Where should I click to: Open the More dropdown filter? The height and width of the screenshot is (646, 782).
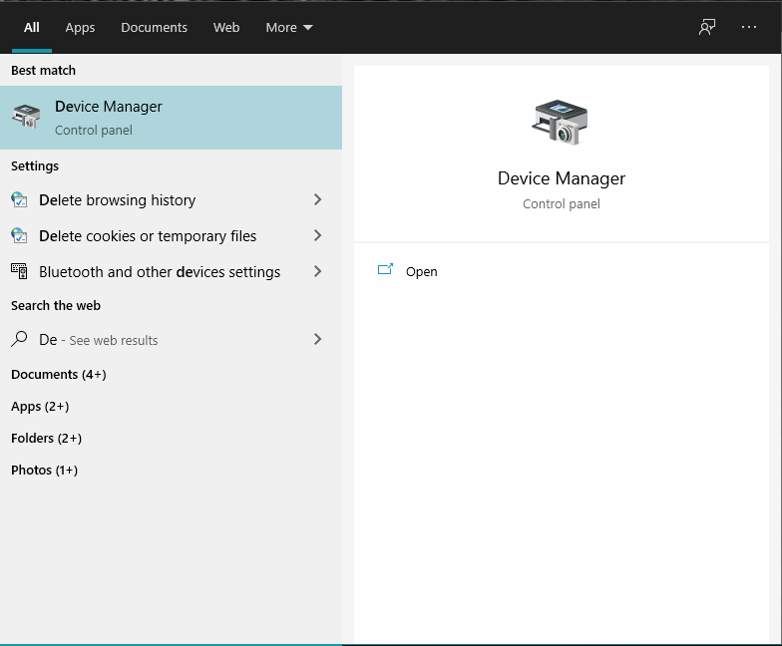click(289, 28)
